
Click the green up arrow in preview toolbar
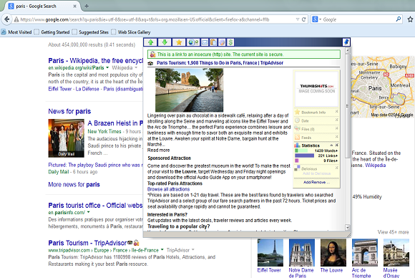tap(150, 42)
